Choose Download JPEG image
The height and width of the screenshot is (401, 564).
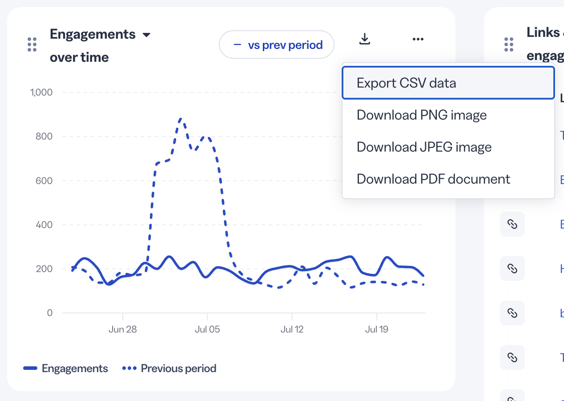click(448, 147)
